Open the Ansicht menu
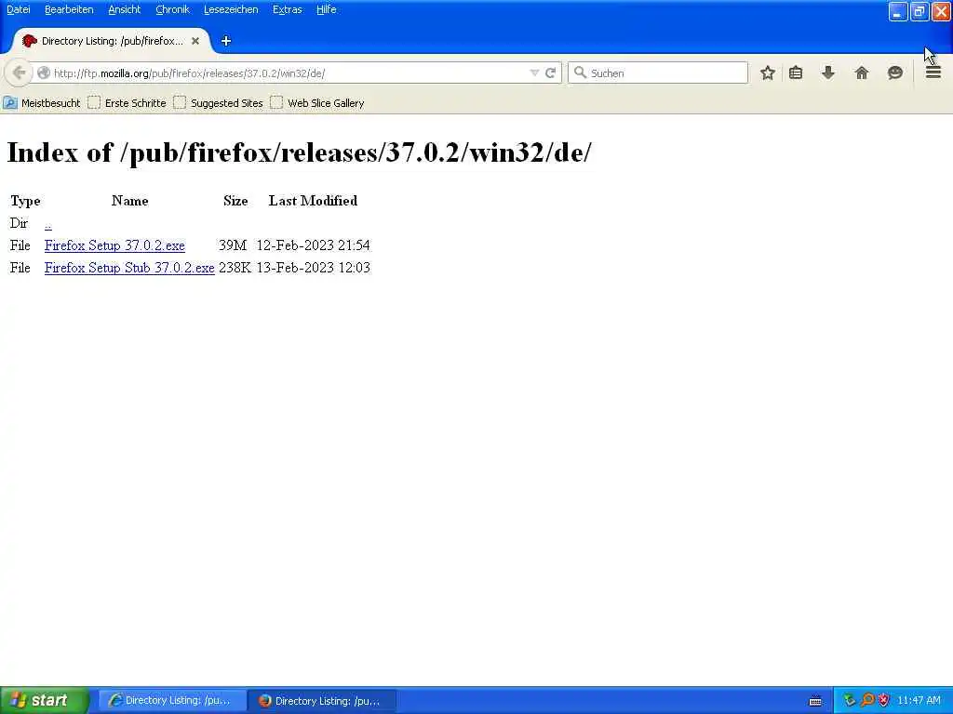 coord(125,9)
